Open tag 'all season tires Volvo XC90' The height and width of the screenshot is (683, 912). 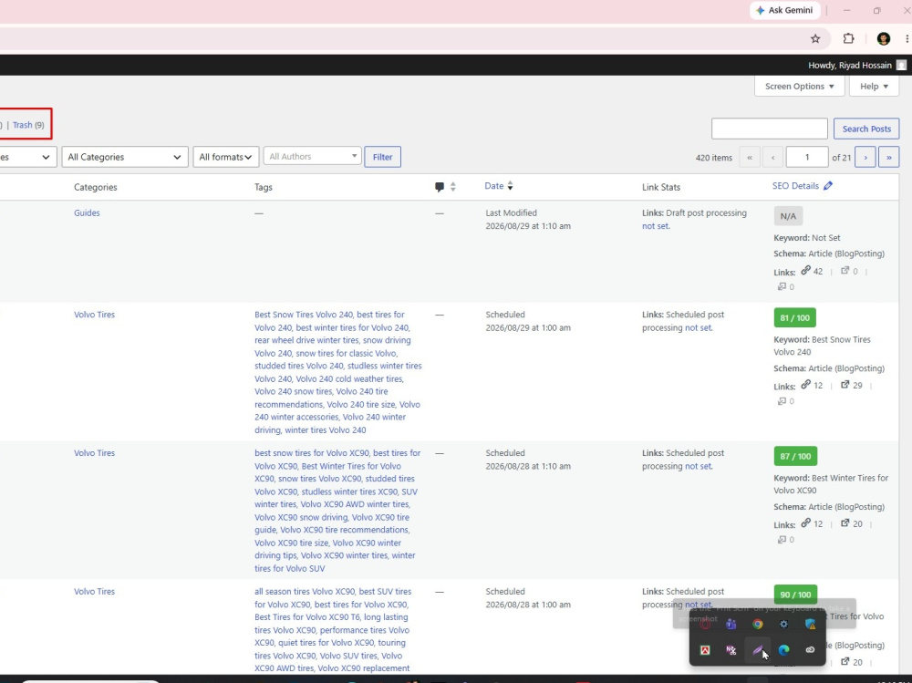305,592
